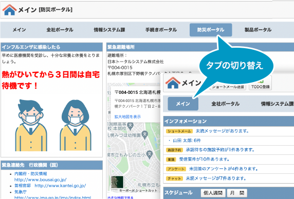
Task: Click the school marker near もみじの丘小
Action: tap(150, 154)
